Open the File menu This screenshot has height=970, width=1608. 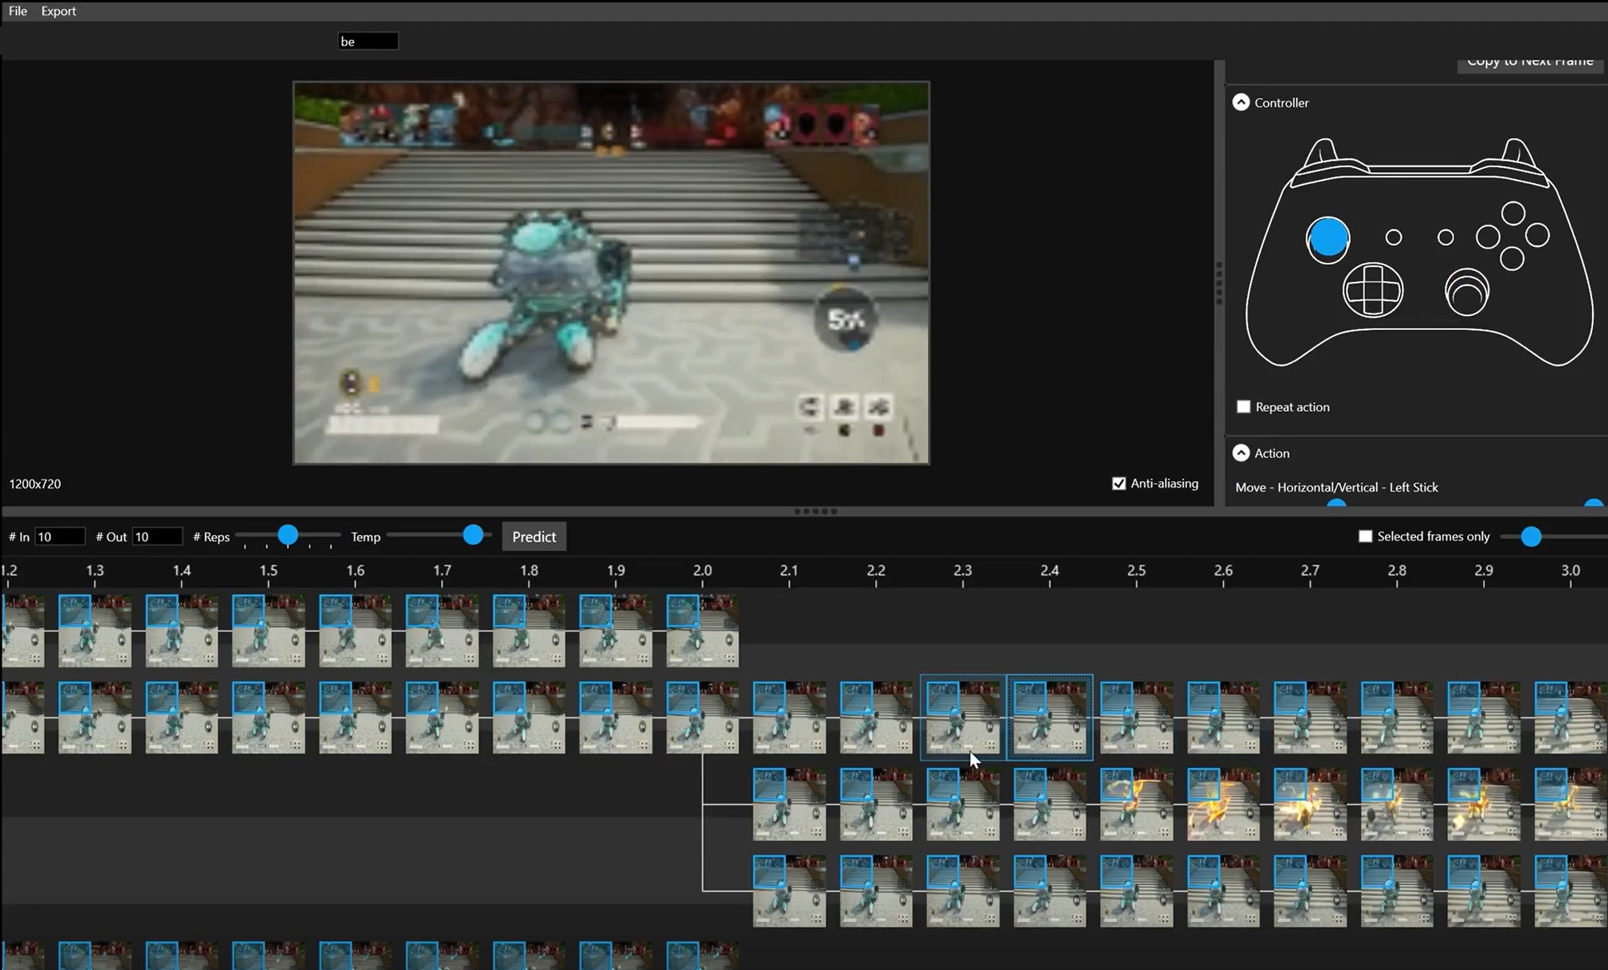click(18, 11)
